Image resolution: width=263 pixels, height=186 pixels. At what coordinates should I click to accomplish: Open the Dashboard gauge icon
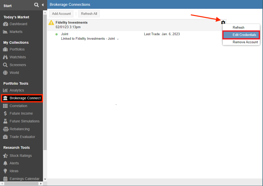point(5,24)
